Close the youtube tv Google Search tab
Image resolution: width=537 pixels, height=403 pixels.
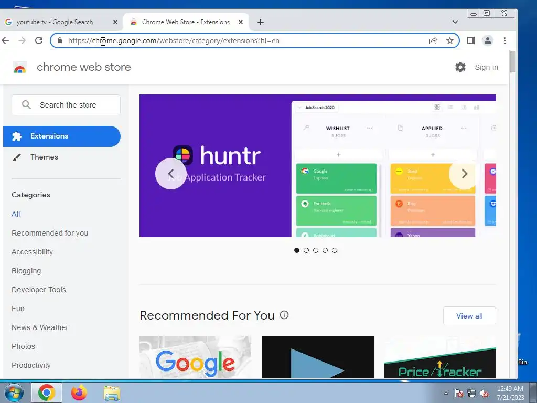[115, 22]
